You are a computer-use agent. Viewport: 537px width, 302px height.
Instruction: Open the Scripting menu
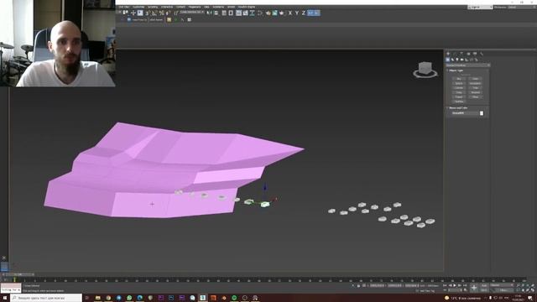[153, 7]
